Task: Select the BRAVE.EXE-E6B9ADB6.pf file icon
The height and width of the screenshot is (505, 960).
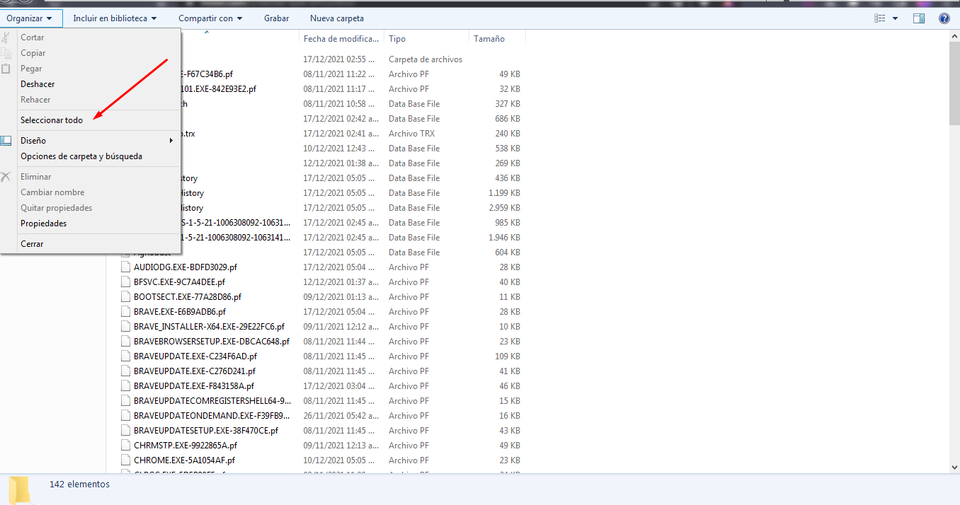Action: (126, 312)
